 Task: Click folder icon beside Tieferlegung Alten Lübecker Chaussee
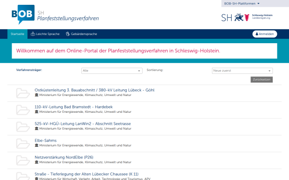(x=23, y=176)
